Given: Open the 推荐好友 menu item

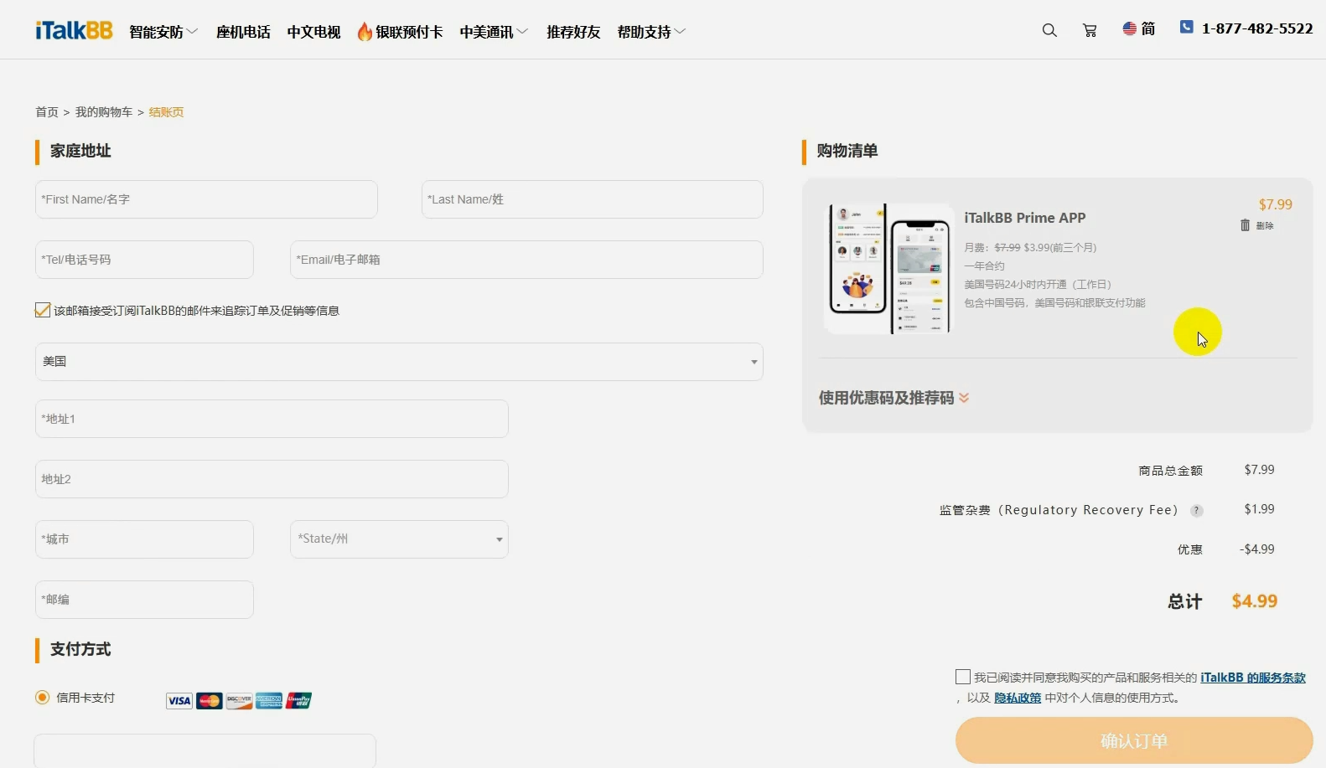Looking at the screenshot, I should pyautogui.click(x=573, y=32).
